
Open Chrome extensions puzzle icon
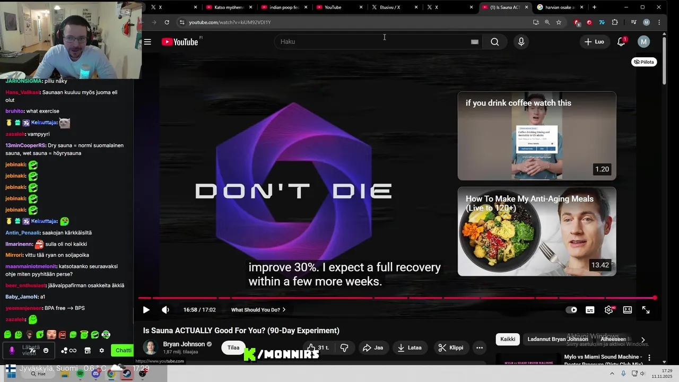tap(615, 22)
